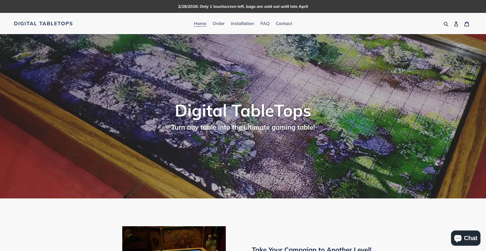This screenshot has width=486, height=251.
Task: Open the shopping cart icon
Action: click(x=467, y=24)
